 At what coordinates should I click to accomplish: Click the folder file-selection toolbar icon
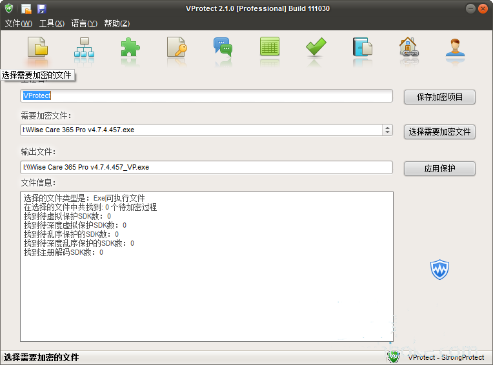(38, 48)
